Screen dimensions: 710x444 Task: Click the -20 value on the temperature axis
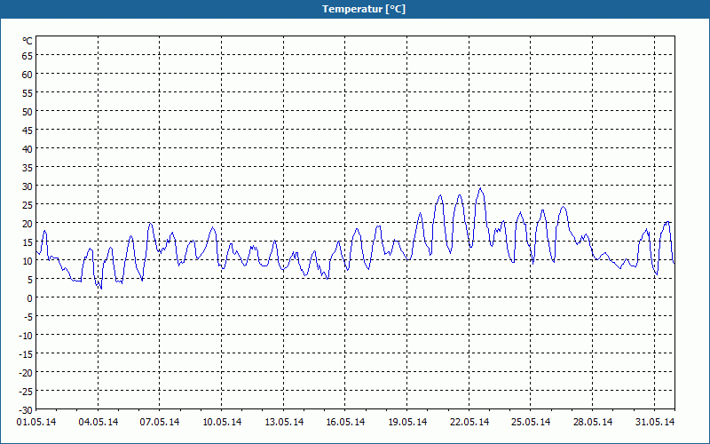26,372
